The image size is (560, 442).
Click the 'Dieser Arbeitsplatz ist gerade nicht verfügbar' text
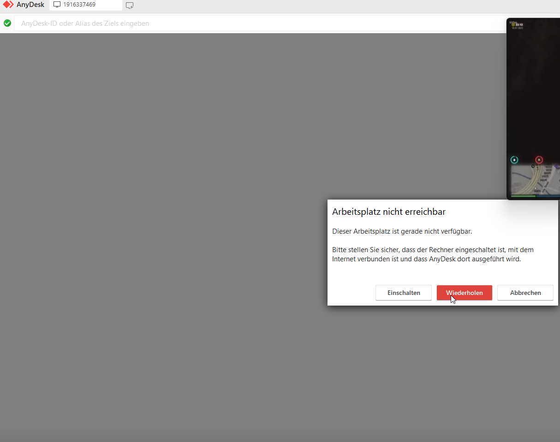(x=402, y=231)
